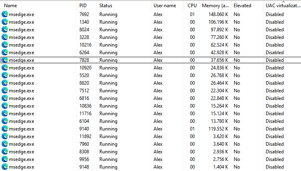Select the Edge icon for PID 8308
The width and height of the screenshot is (301, 171).
point(5,152)
